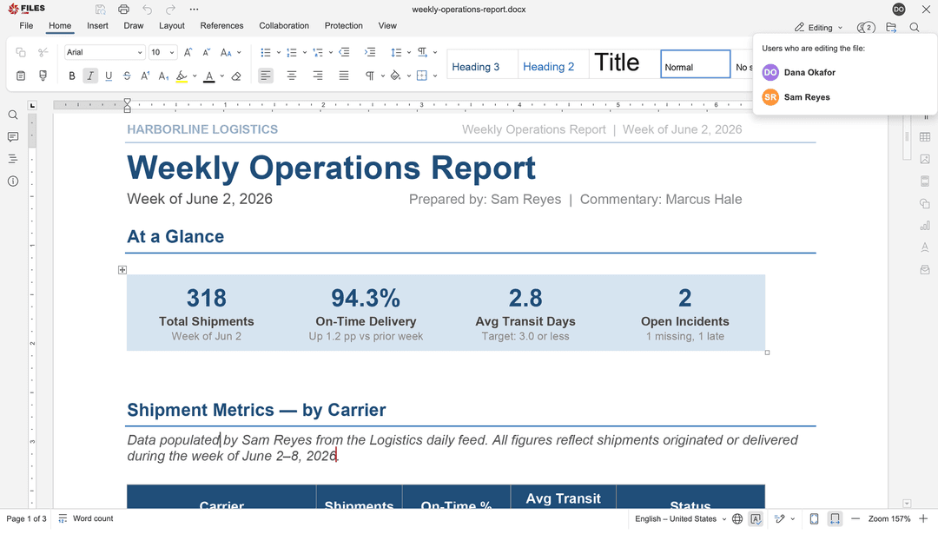Toggle the collaborators list with the users icon
The height and width of the screenshot is (534, 938).
coord(866,28)
